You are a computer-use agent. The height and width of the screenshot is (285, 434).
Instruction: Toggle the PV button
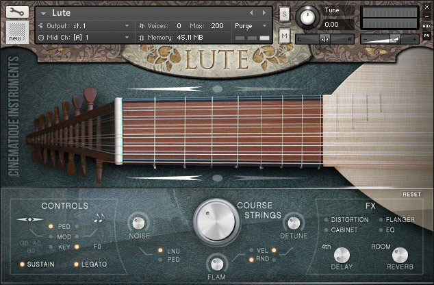pyautogui.click(x=426, y=36)
